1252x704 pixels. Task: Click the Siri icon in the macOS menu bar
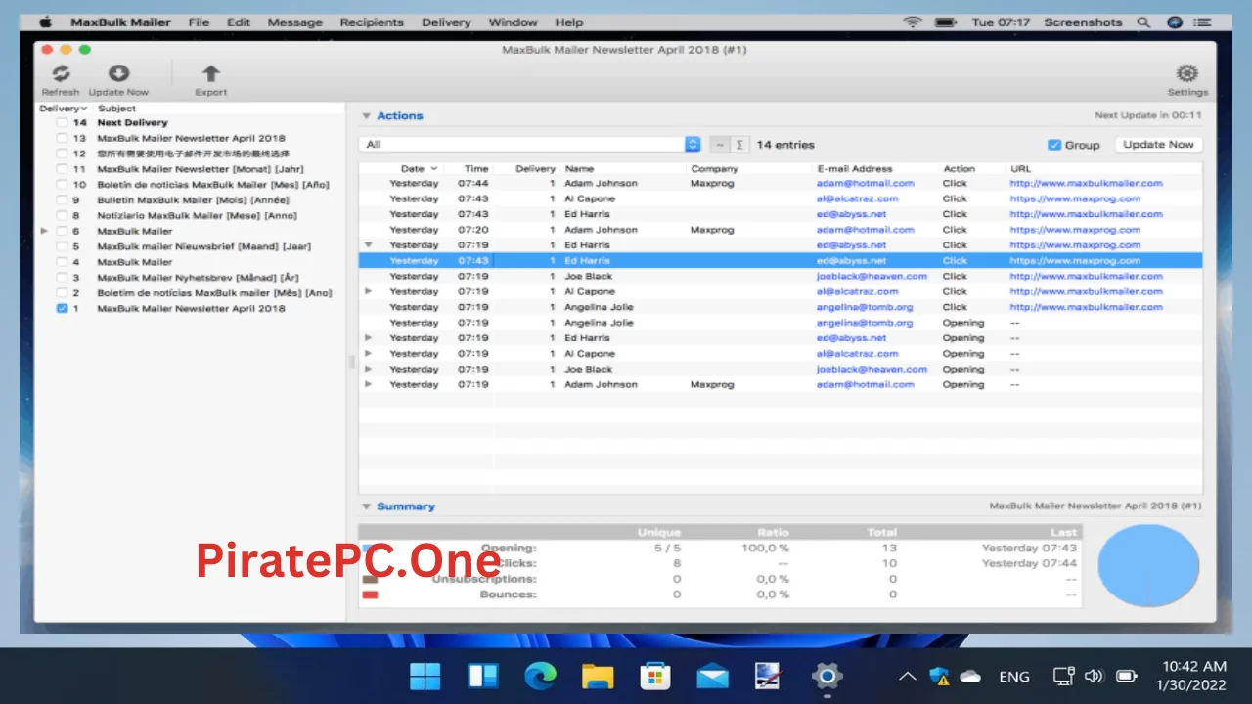click(1176, 22)
